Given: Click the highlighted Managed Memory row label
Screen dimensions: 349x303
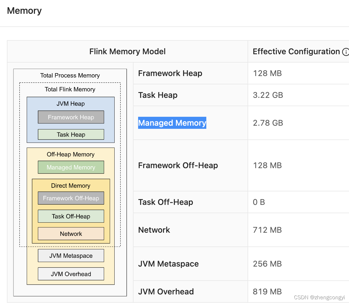Looking at the screenshot, I should tap(172, 123).
